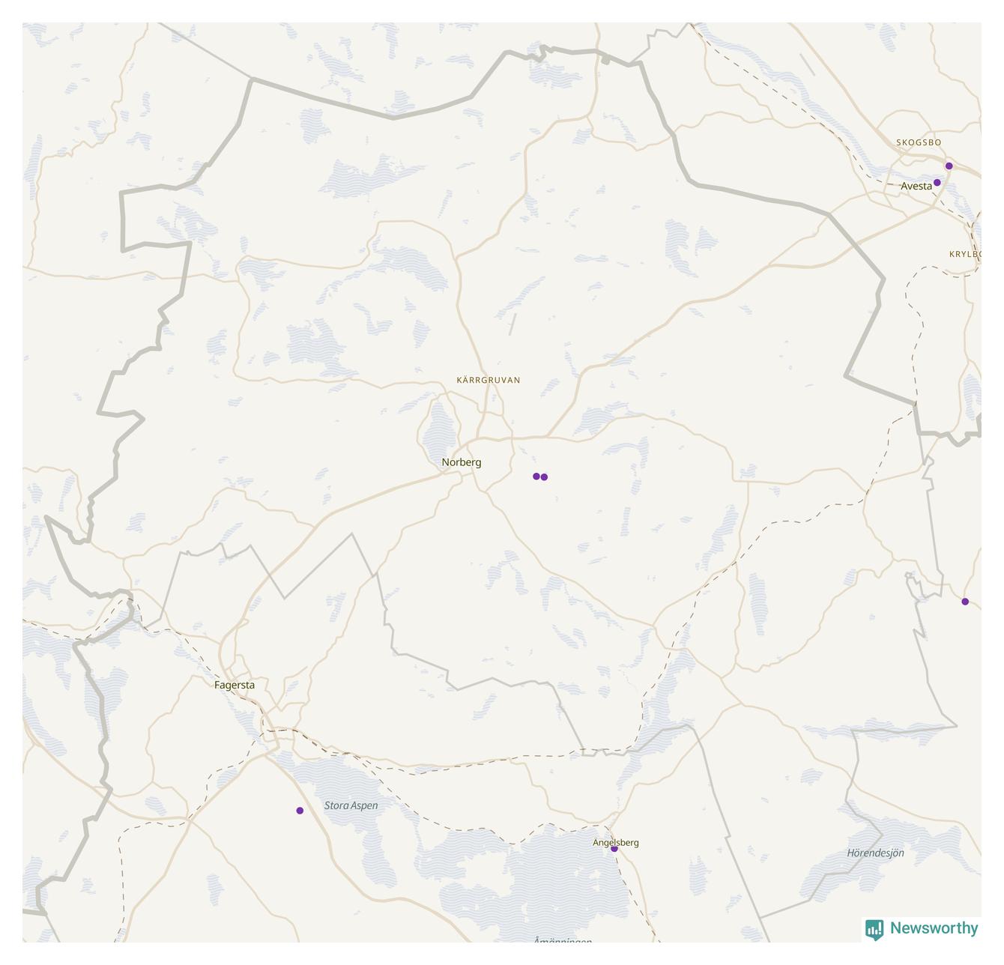Click the Fagersta town label
Viewport: 1004px width, 965px height.
coord(235,685)
